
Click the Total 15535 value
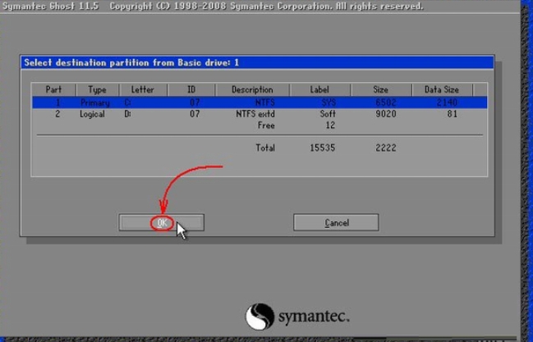pyautogui.click(x=322, y=148)
